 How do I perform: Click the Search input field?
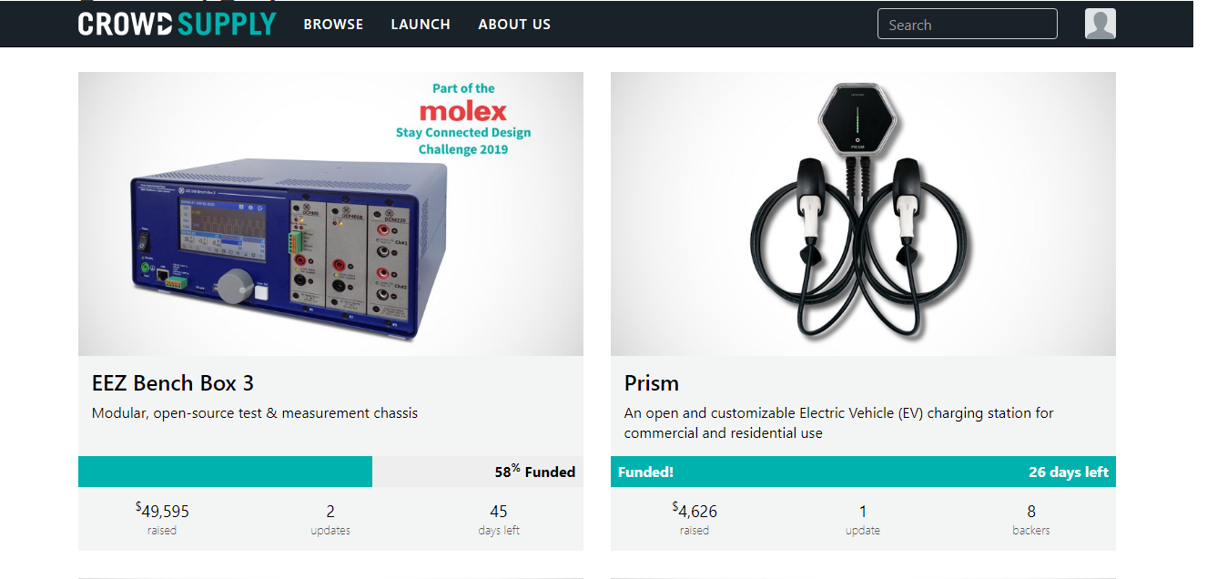click(967, 25)
